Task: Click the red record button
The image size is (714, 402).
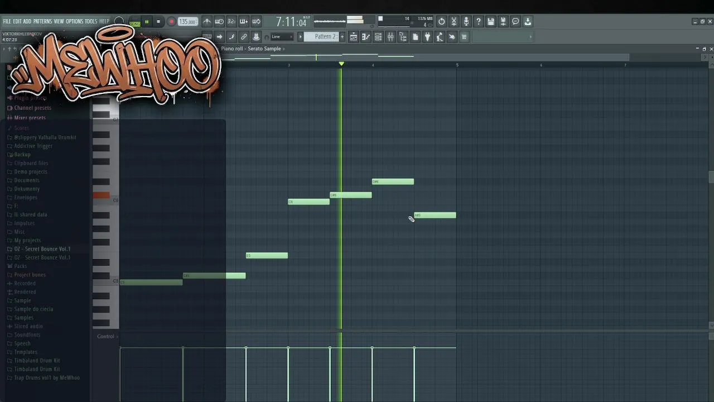Action: (x=171, y=22)
